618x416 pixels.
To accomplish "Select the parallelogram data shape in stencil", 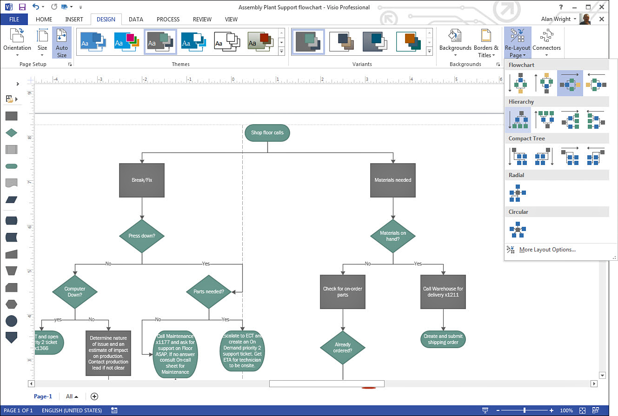I will point(11,200).
